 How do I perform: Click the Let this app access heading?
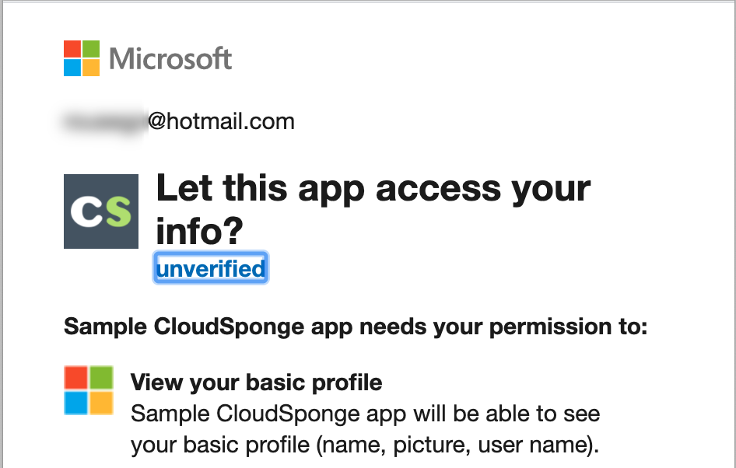click(x=372, y=188)
